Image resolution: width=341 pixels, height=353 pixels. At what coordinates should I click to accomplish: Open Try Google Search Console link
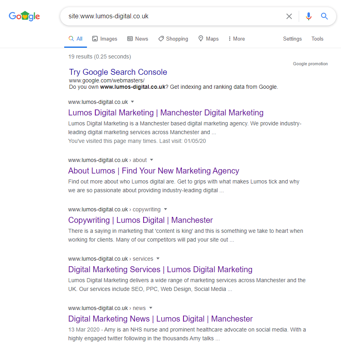(x=118, y=72)
